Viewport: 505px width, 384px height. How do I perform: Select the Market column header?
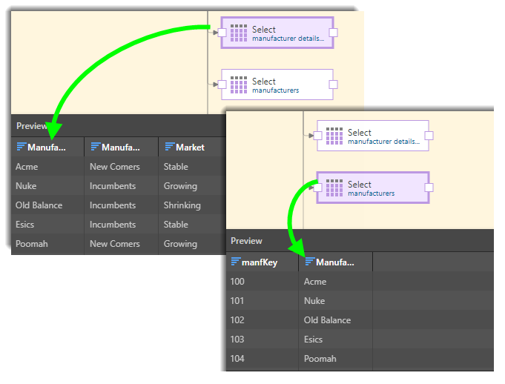(190, 148)
